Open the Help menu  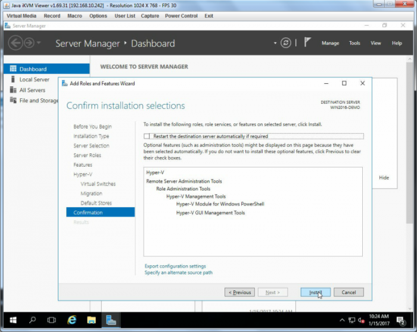point(397,43)
